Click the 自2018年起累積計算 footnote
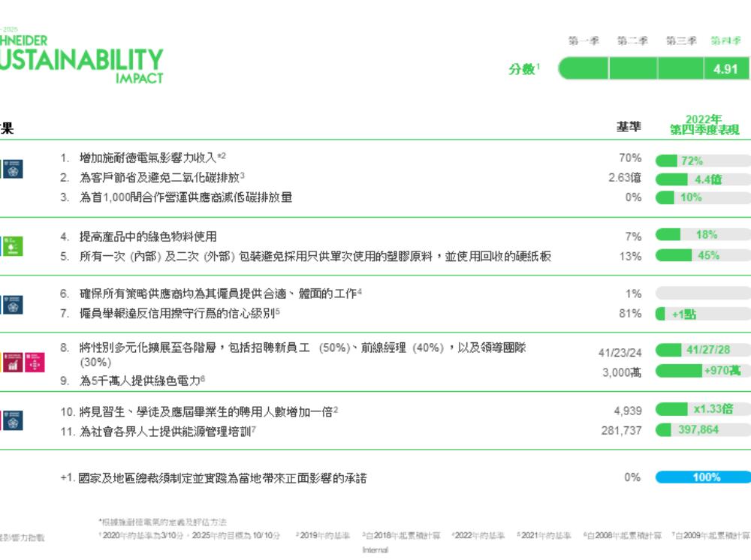This screenshot has height=560, width=751. pos(401,535)
